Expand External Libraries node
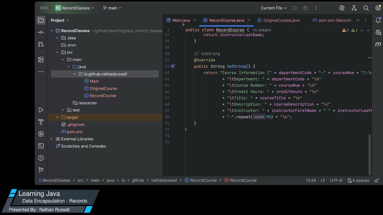 point(51,139)
